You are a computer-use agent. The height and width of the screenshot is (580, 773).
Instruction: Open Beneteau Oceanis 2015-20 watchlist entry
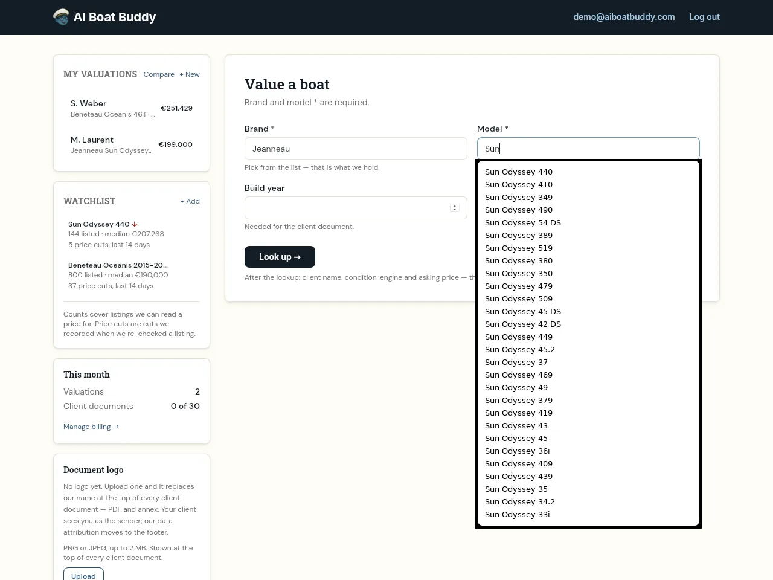click(132, 275)
